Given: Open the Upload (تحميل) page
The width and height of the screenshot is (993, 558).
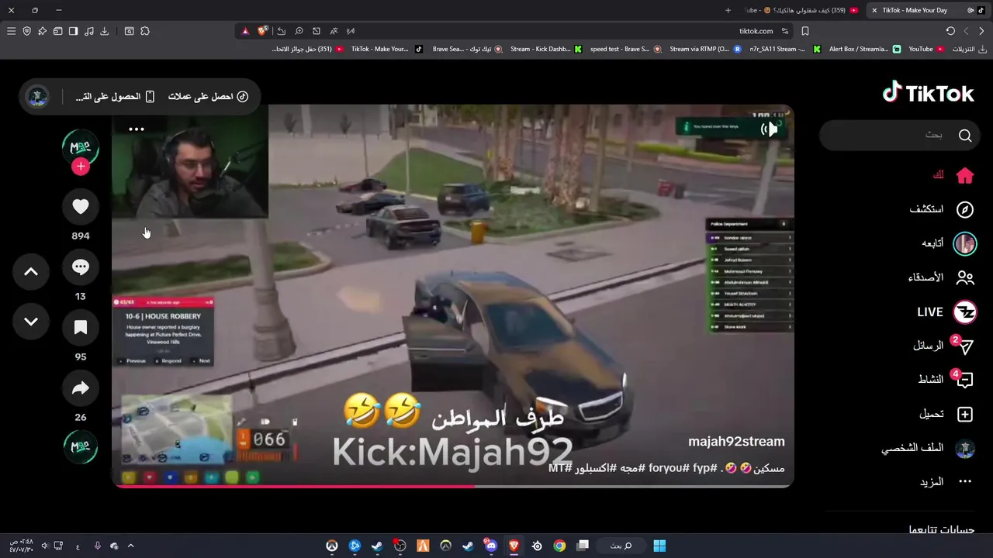Looking at the screenshot, I should (946, 415).
